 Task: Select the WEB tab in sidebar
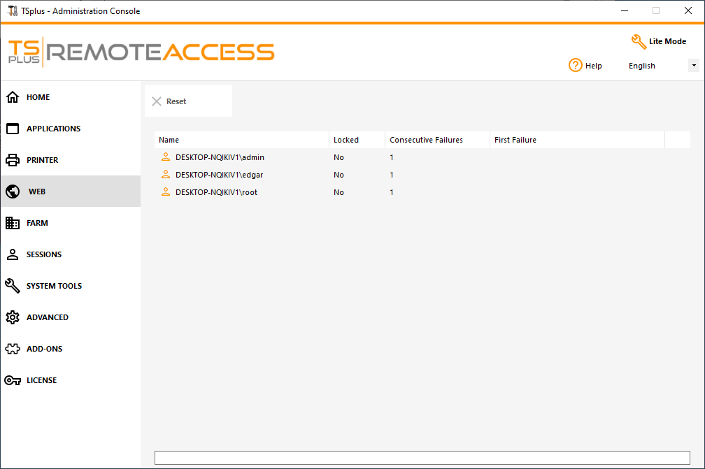click(37, 191)
